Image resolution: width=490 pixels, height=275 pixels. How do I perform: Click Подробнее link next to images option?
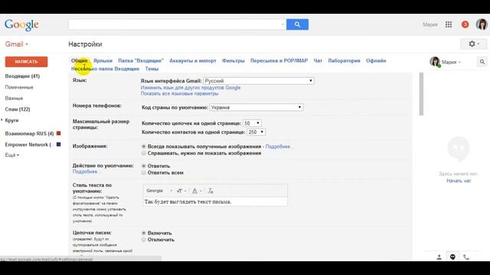click(x=278, y=146)
